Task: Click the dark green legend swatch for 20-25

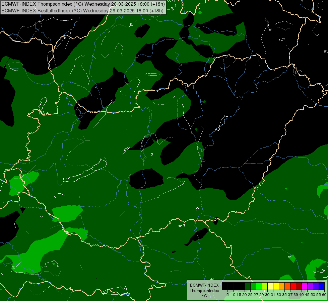Action: click(248, 286)
